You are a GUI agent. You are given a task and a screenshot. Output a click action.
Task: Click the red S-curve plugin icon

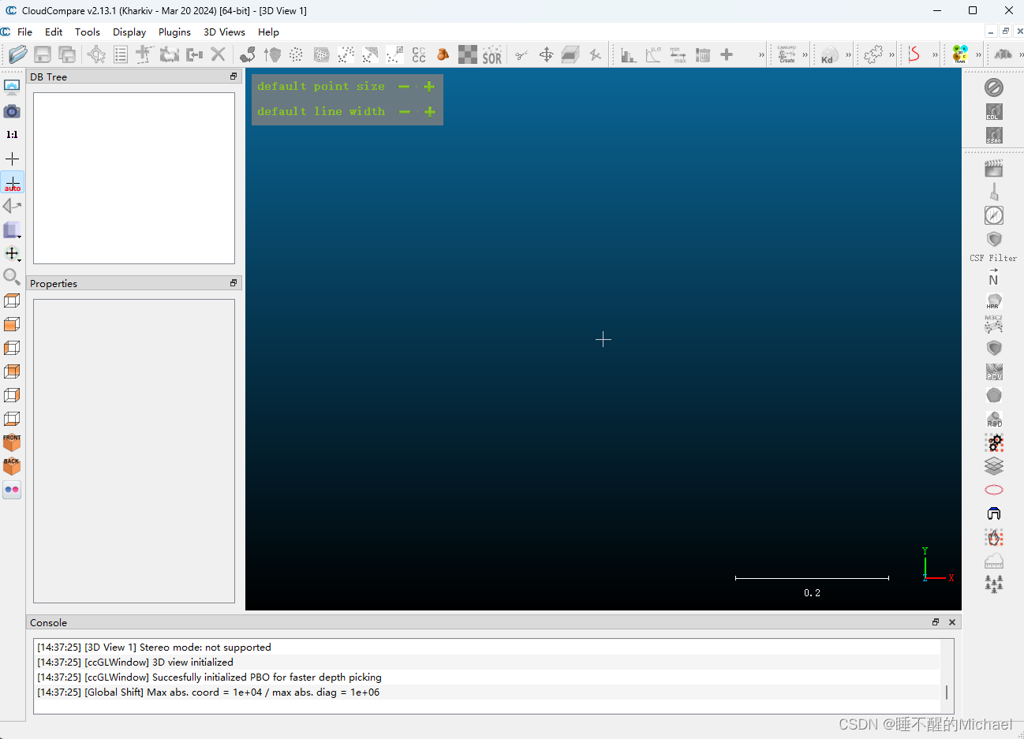(x=914, y=54)
